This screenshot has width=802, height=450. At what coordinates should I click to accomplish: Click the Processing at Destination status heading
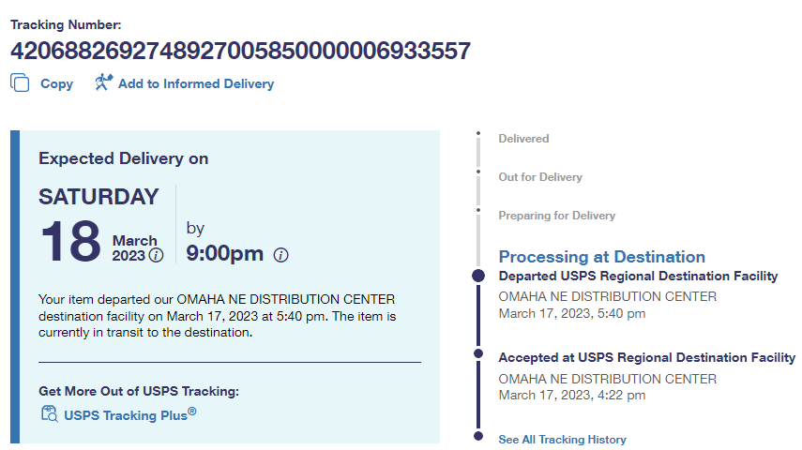click(x=601, y=257)
